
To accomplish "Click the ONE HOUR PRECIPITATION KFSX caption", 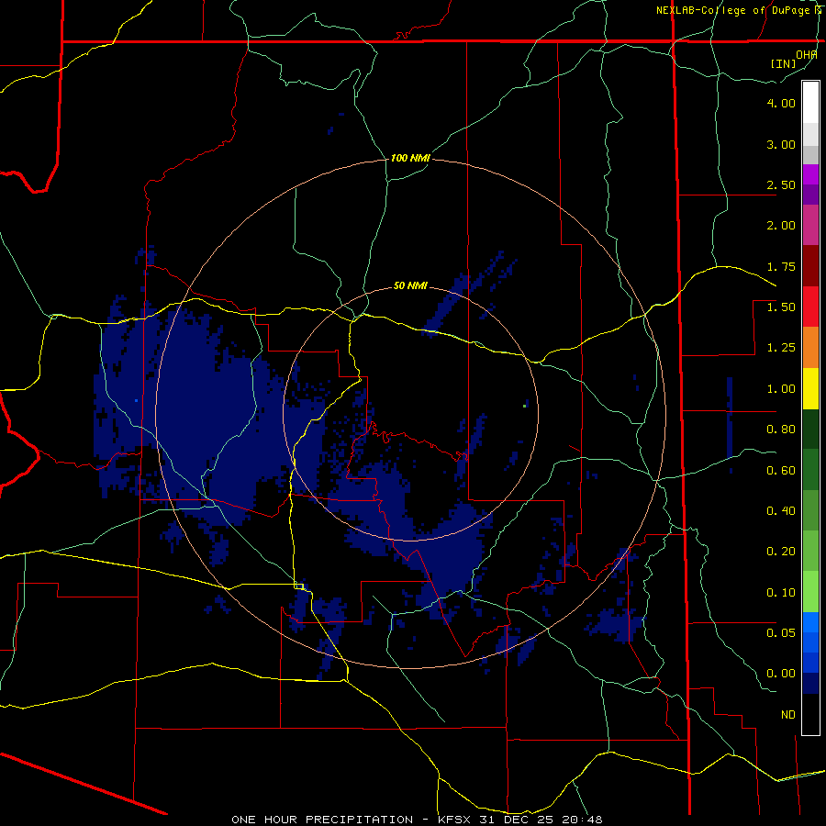I will point(417,820).
